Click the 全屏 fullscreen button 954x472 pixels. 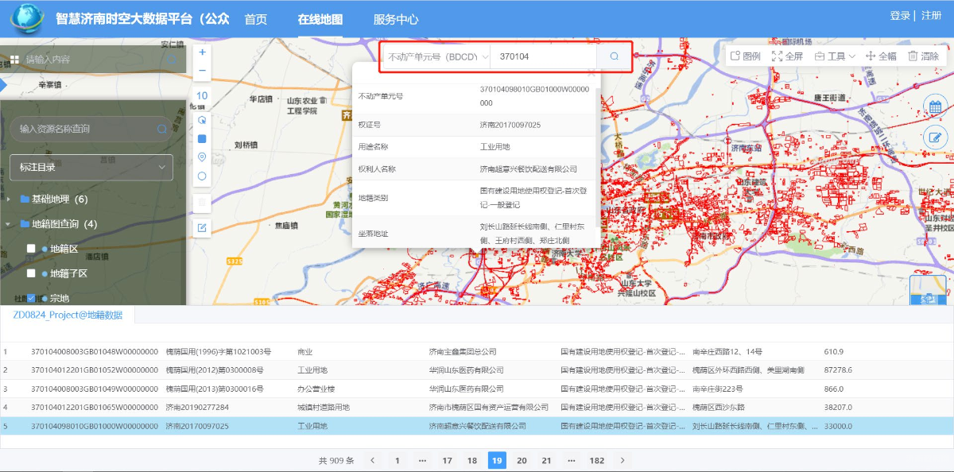click(787, 56)
